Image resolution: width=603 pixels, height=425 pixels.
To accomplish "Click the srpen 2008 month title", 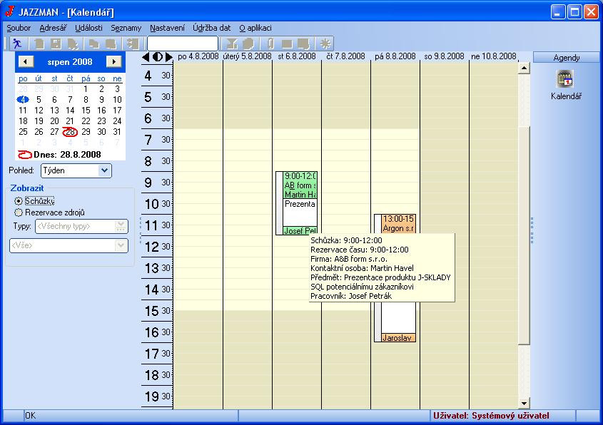I will pyautogui.click(x=70, y=62).
